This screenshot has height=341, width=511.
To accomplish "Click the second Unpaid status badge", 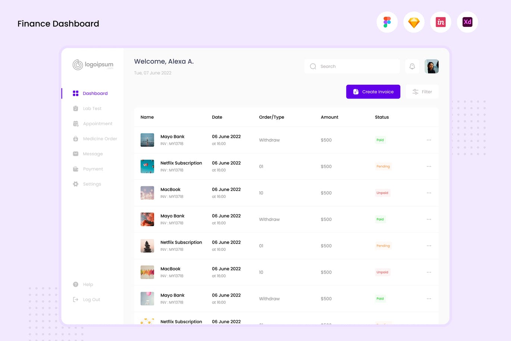I will click(x=382, y=272).
